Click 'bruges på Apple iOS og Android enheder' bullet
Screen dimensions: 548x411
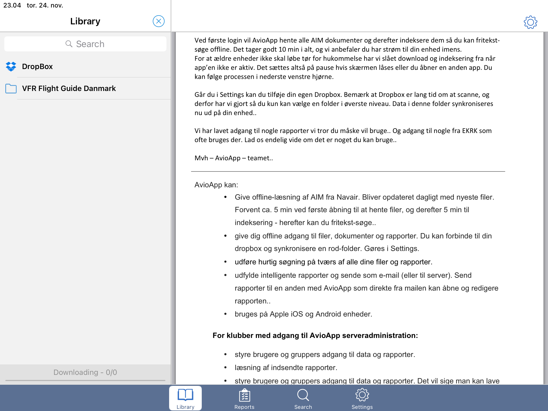tap(303, 314)
